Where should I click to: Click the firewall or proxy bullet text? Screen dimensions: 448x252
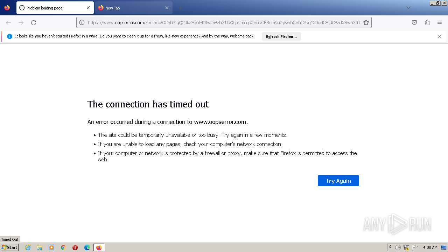coord(227,156)
